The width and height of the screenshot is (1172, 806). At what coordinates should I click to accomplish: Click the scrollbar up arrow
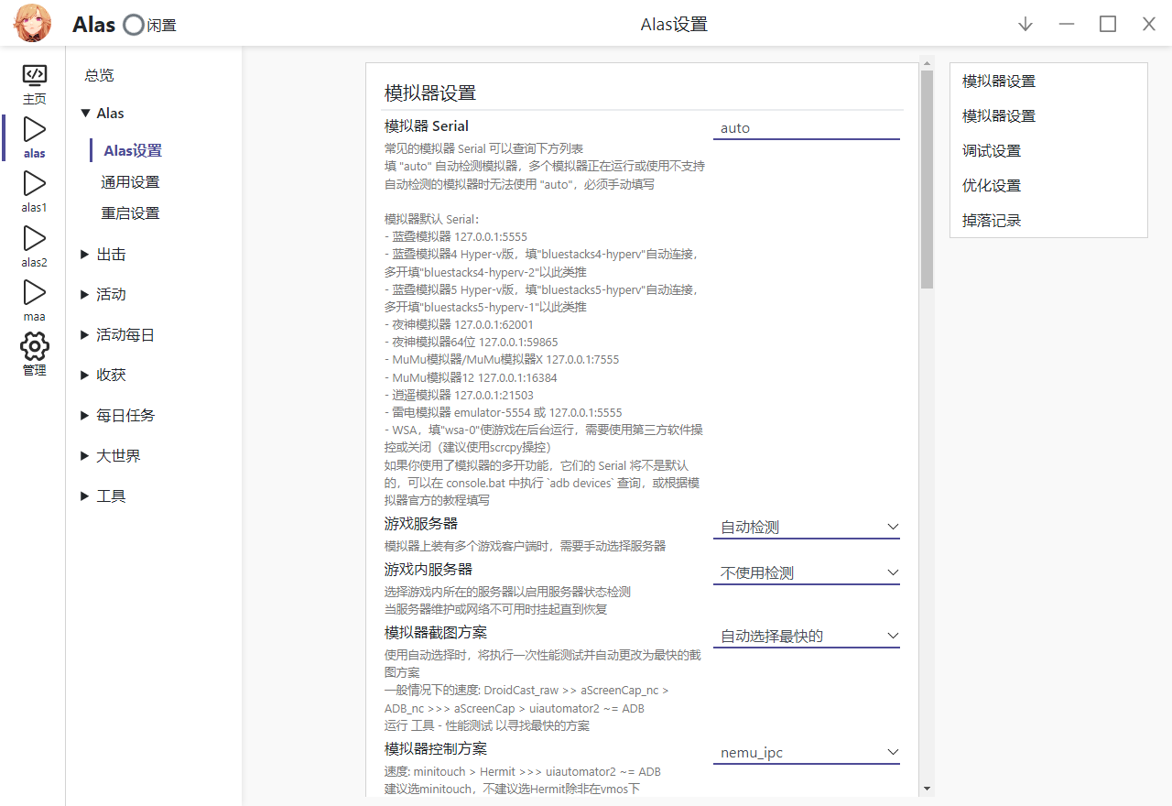(x=927, y=65)
